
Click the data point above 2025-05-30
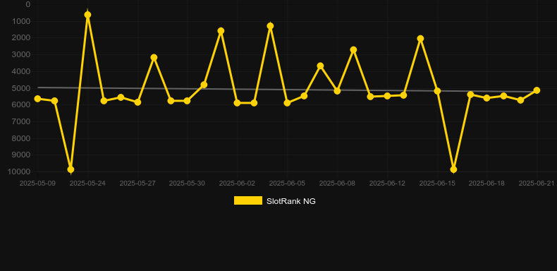click(x=187, y=101)
